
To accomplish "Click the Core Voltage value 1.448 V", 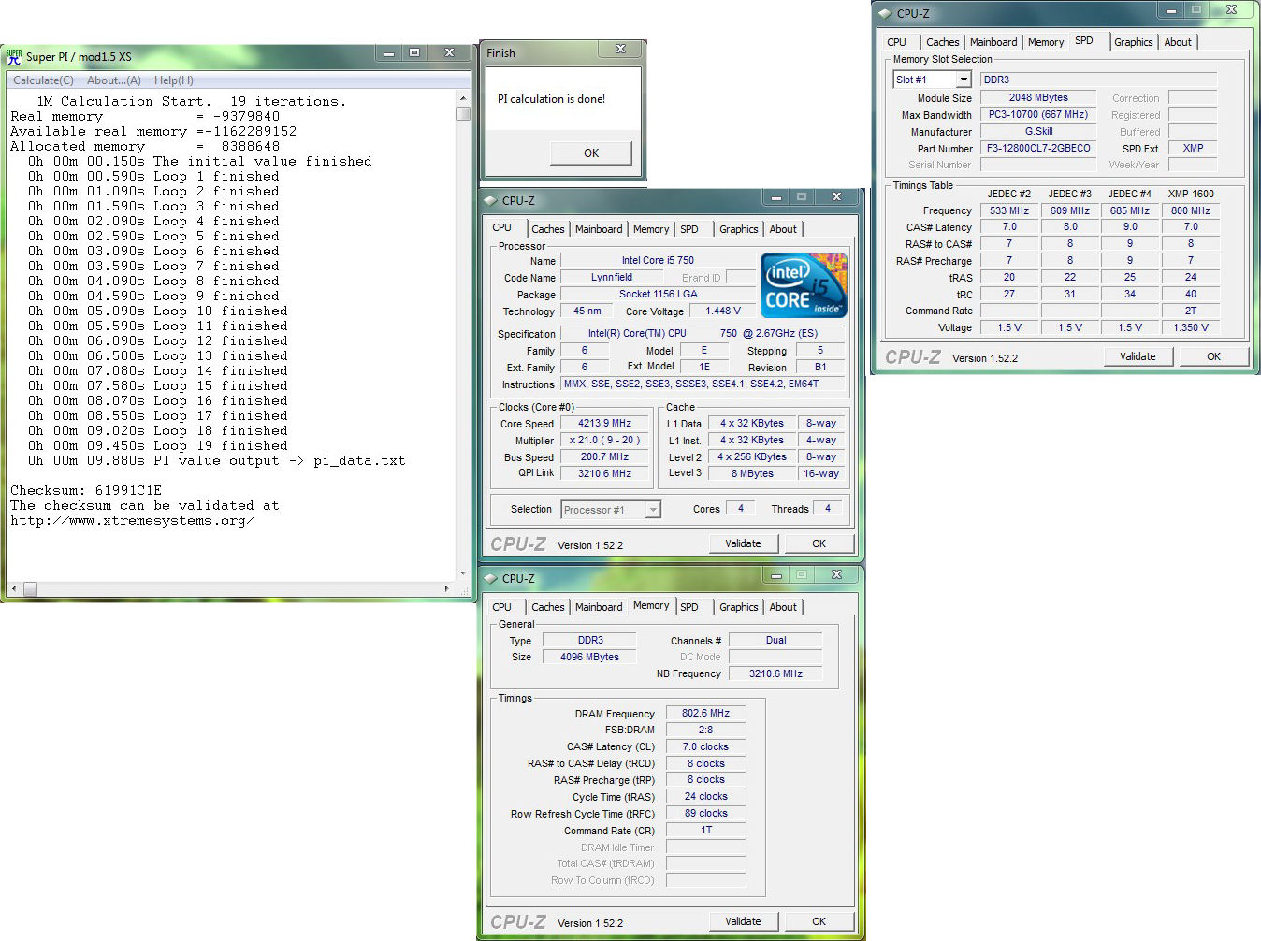I will [x=723, y=311].
